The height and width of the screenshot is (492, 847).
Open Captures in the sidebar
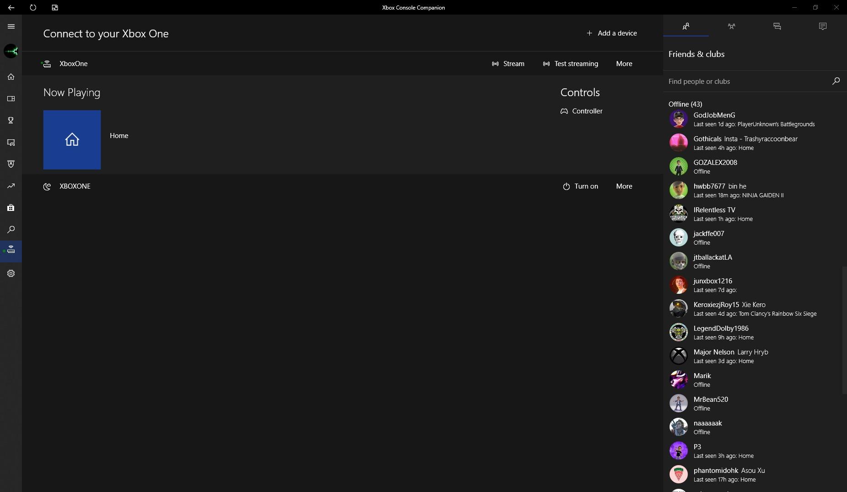[11, 142]
